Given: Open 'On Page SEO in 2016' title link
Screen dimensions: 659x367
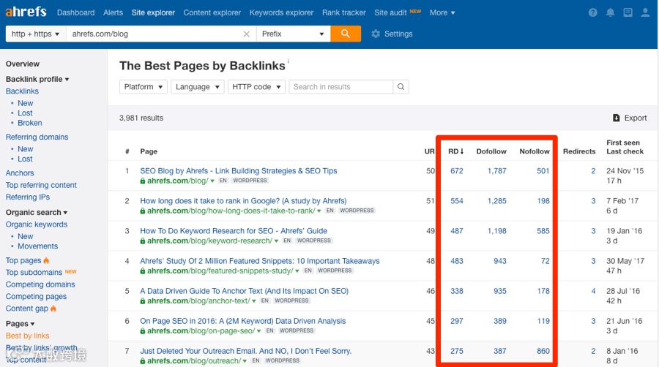Looking at the screenshot, I should (243, 321).
